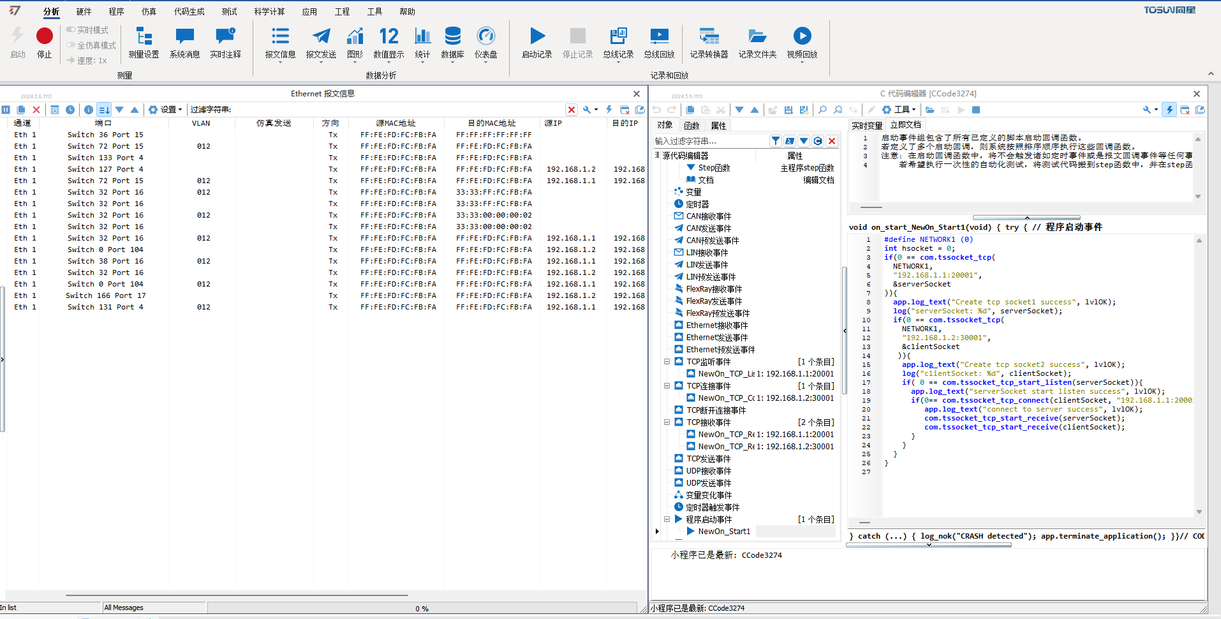
Task: Click code editor vertical scrollbar
Action: tap(1199, 376)
